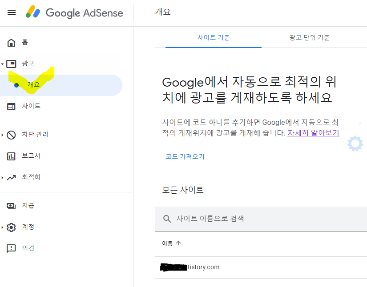Click the 사이트 sites icon
The height and width of the screenshot is (287, 367).
11,106
